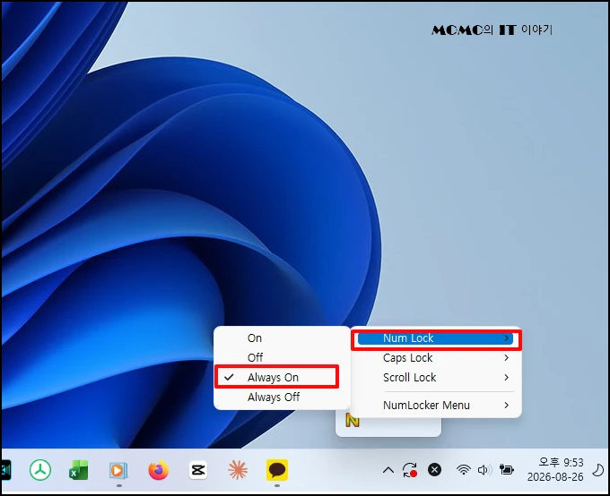This screenshot has height=496, width=610.
Task: Expand the Num Lock arrow chevron
Action: (x=506, y=338)
